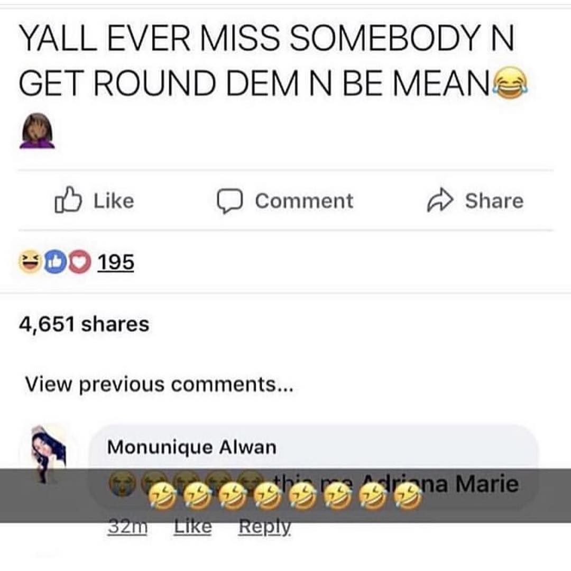Click the Comment speech bubble icon
Viewport: 571px width, 571px height.
click(230, 201)
